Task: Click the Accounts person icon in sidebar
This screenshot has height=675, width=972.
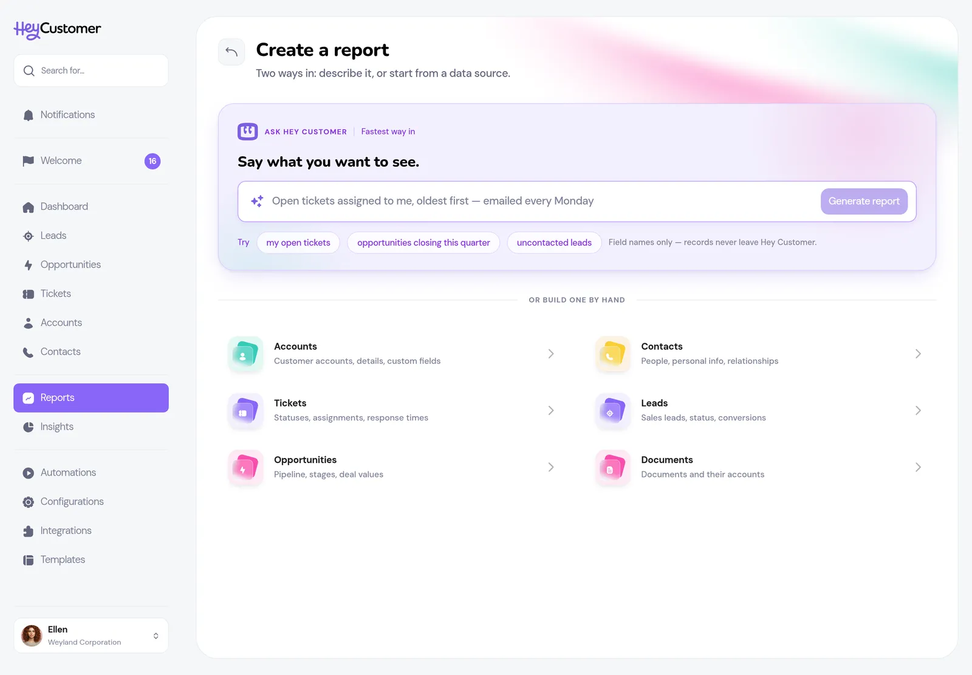Action: point(28,323)
